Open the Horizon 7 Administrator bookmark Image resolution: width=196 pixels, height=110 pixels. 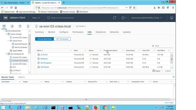tap(48, 12)
